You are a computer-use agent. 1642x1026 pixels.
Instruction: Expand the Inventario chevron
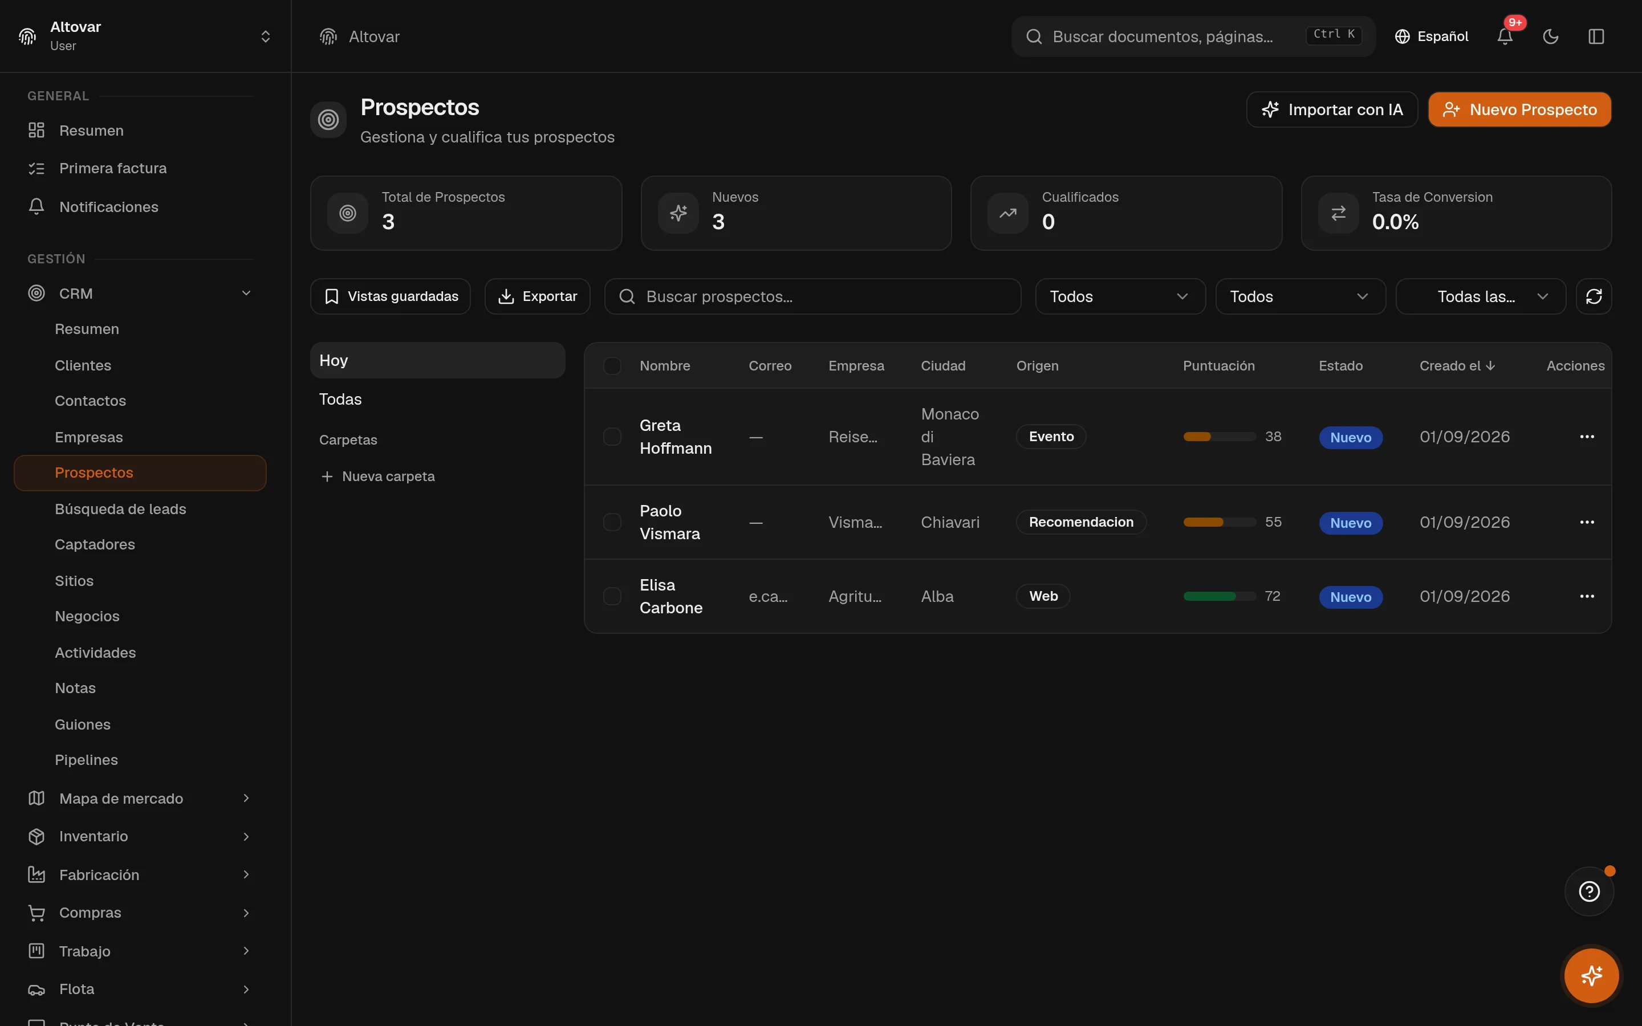pyautogui.click(x=246, y=836)
